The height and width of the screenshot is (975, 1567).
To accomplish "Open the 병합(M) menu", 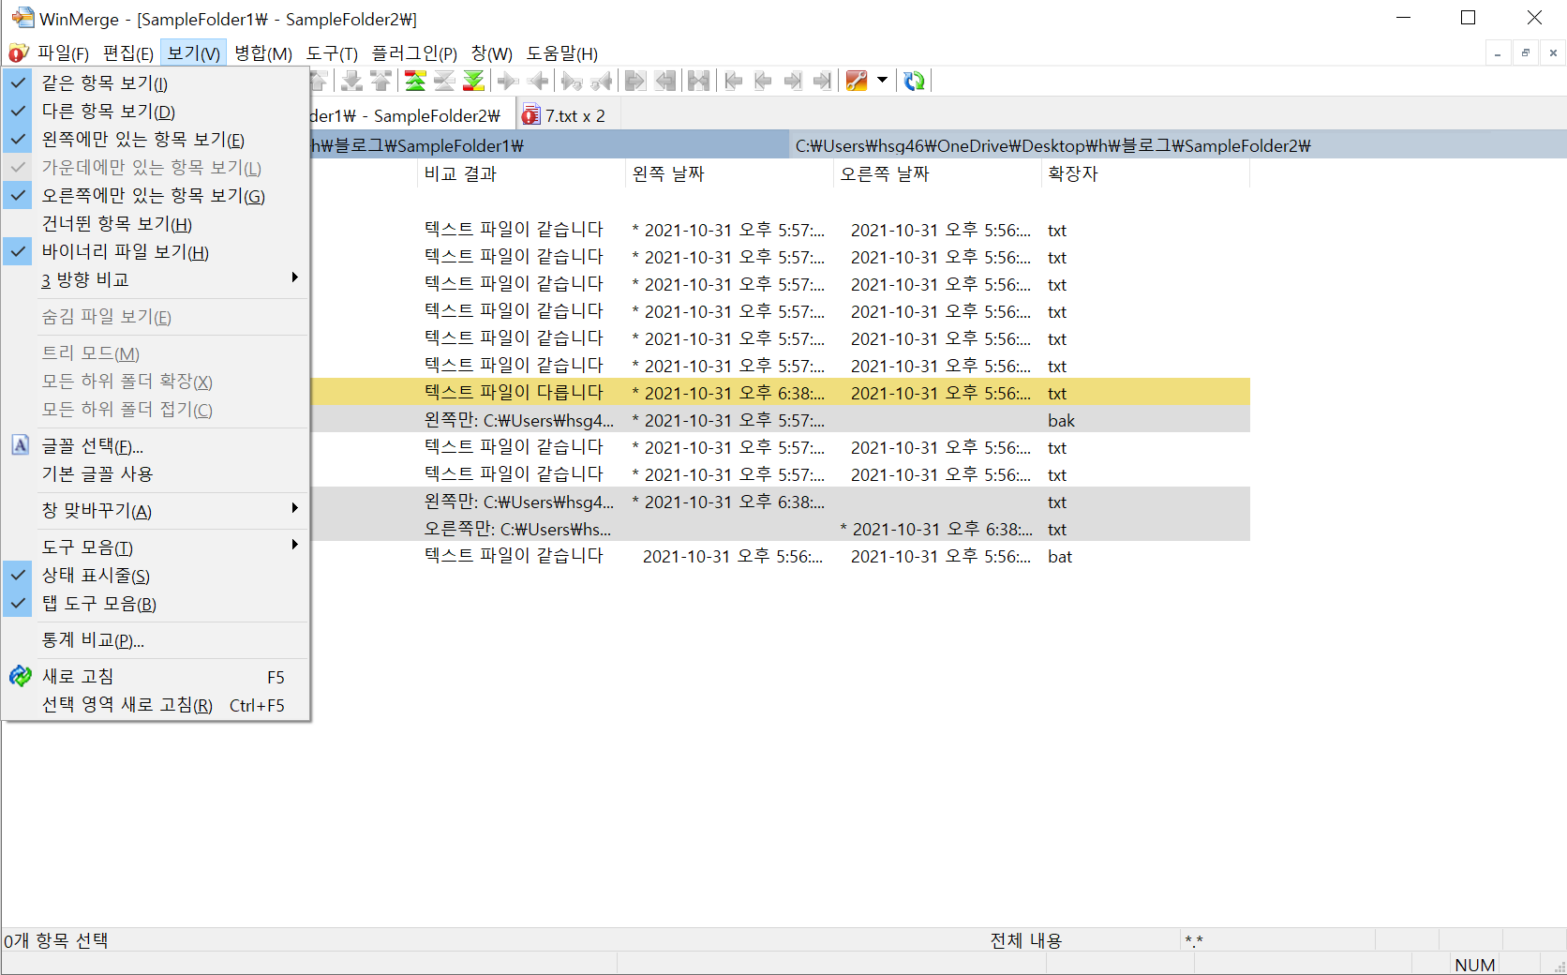I will 262,53.
